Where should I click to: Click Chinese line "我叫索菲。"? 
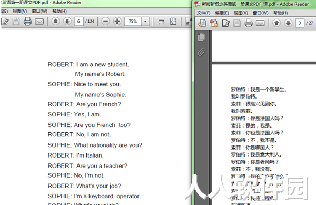point(242,111)
